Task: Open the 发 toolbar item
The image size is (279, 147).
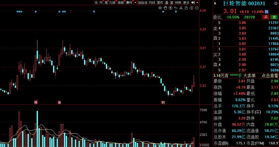Action: click(96, 3)
